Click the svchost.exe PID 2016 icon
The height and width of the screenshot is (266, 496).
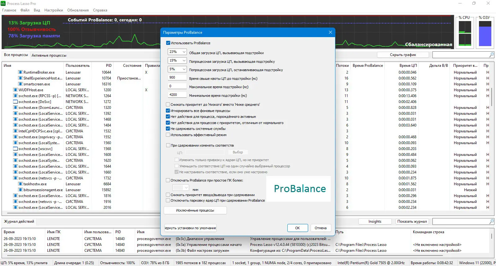[15, 208]
